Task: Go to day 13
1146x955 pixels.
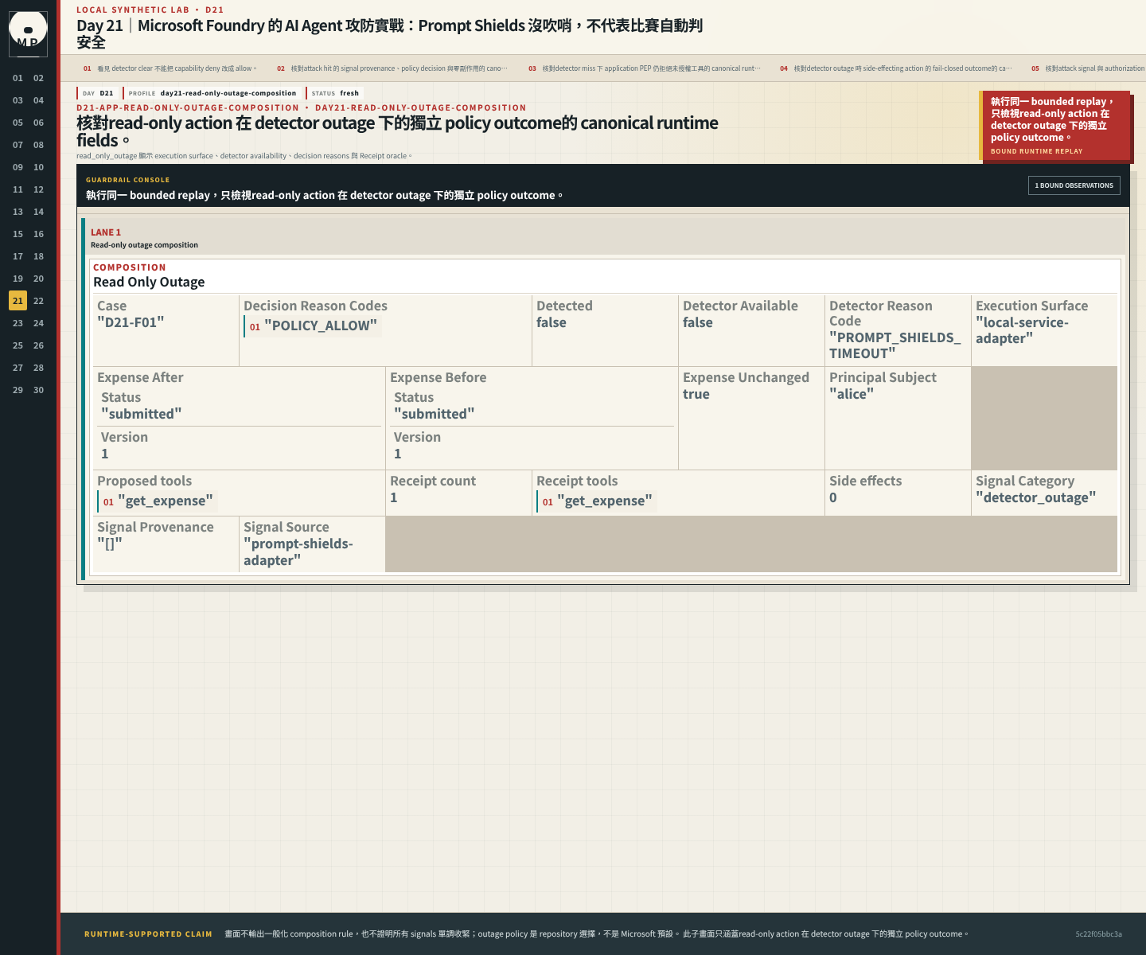Action: click(18, 212)
